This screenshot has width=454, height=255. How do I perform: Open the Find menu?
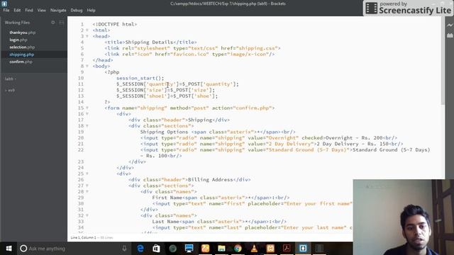coord(29,10)
